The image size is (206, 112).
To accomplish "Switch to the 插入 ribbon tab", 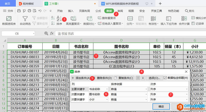I will coord(71,11).
